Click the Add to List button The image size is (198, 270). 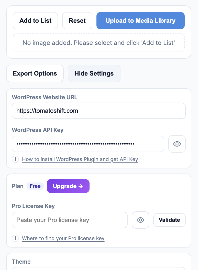(x=35, y=21)
